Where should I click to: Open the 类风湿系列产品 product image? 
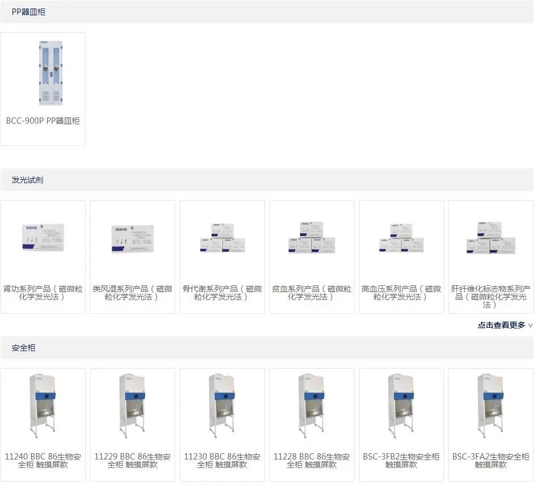click(x=133, y=237)
